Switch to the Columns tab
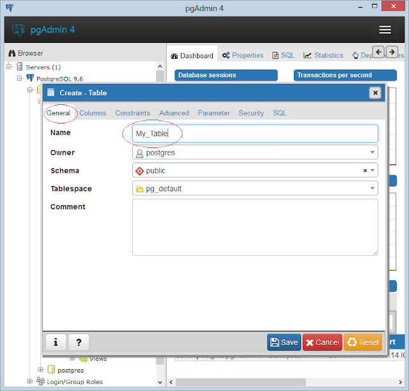 pyautogui.click(x=93, y=113)
